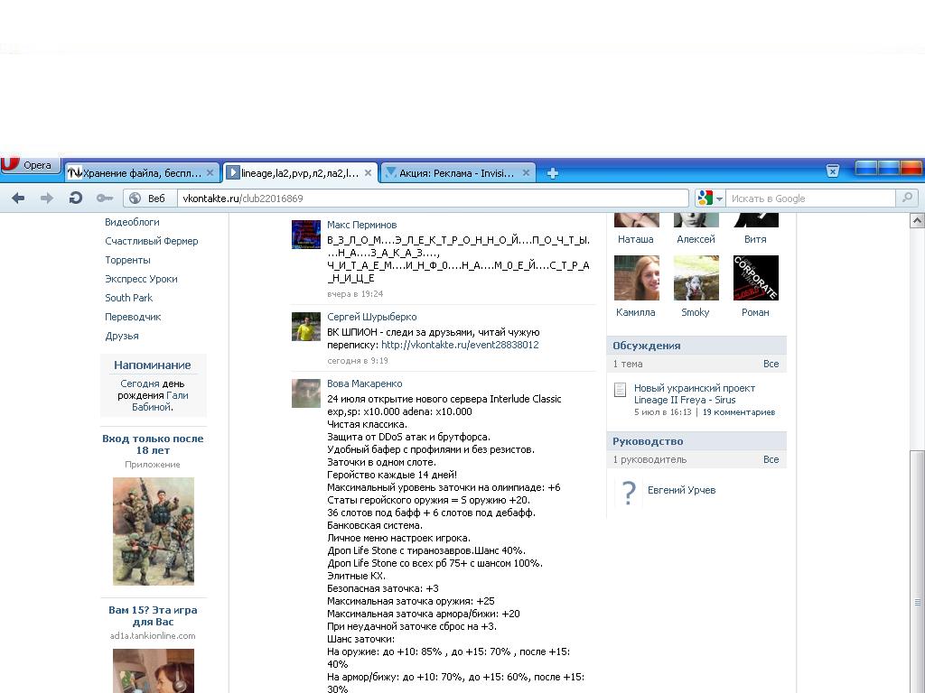Click Камилла member photo

point(637,278)
